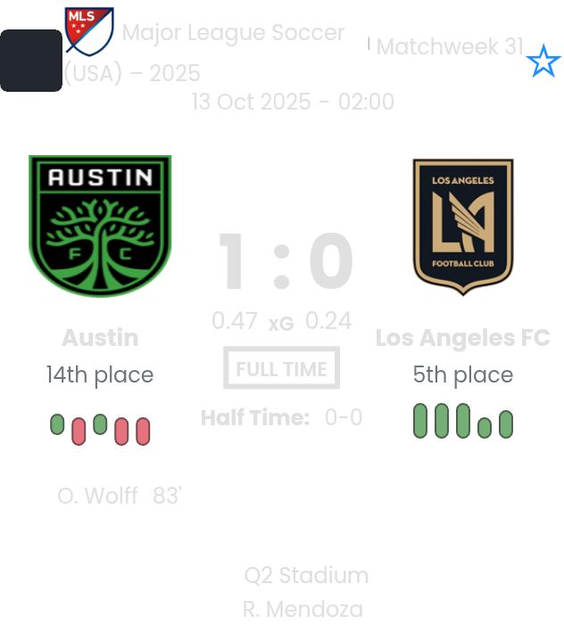Click referee R. Mendoza's name

(303, 610)
